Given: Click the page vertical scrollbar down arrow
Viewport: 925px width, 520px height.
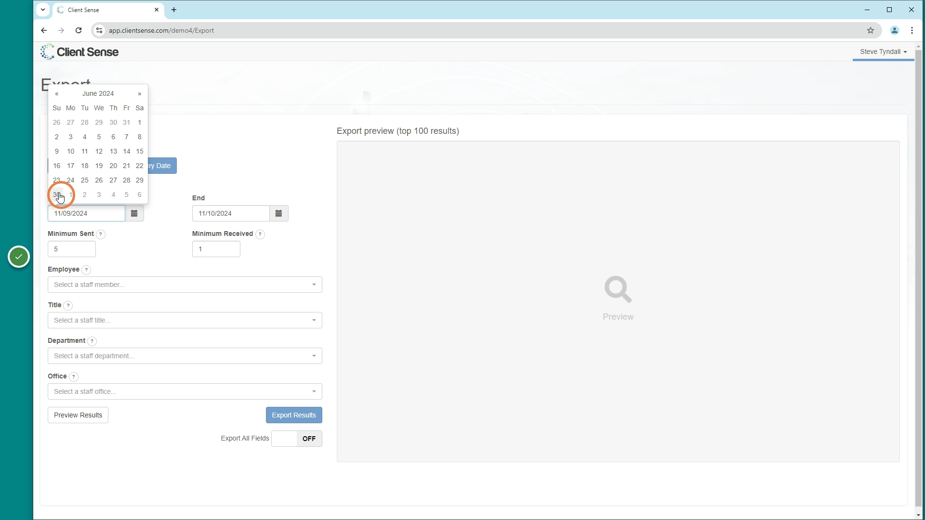Looking at the screenshot, I should pos(919,515).
